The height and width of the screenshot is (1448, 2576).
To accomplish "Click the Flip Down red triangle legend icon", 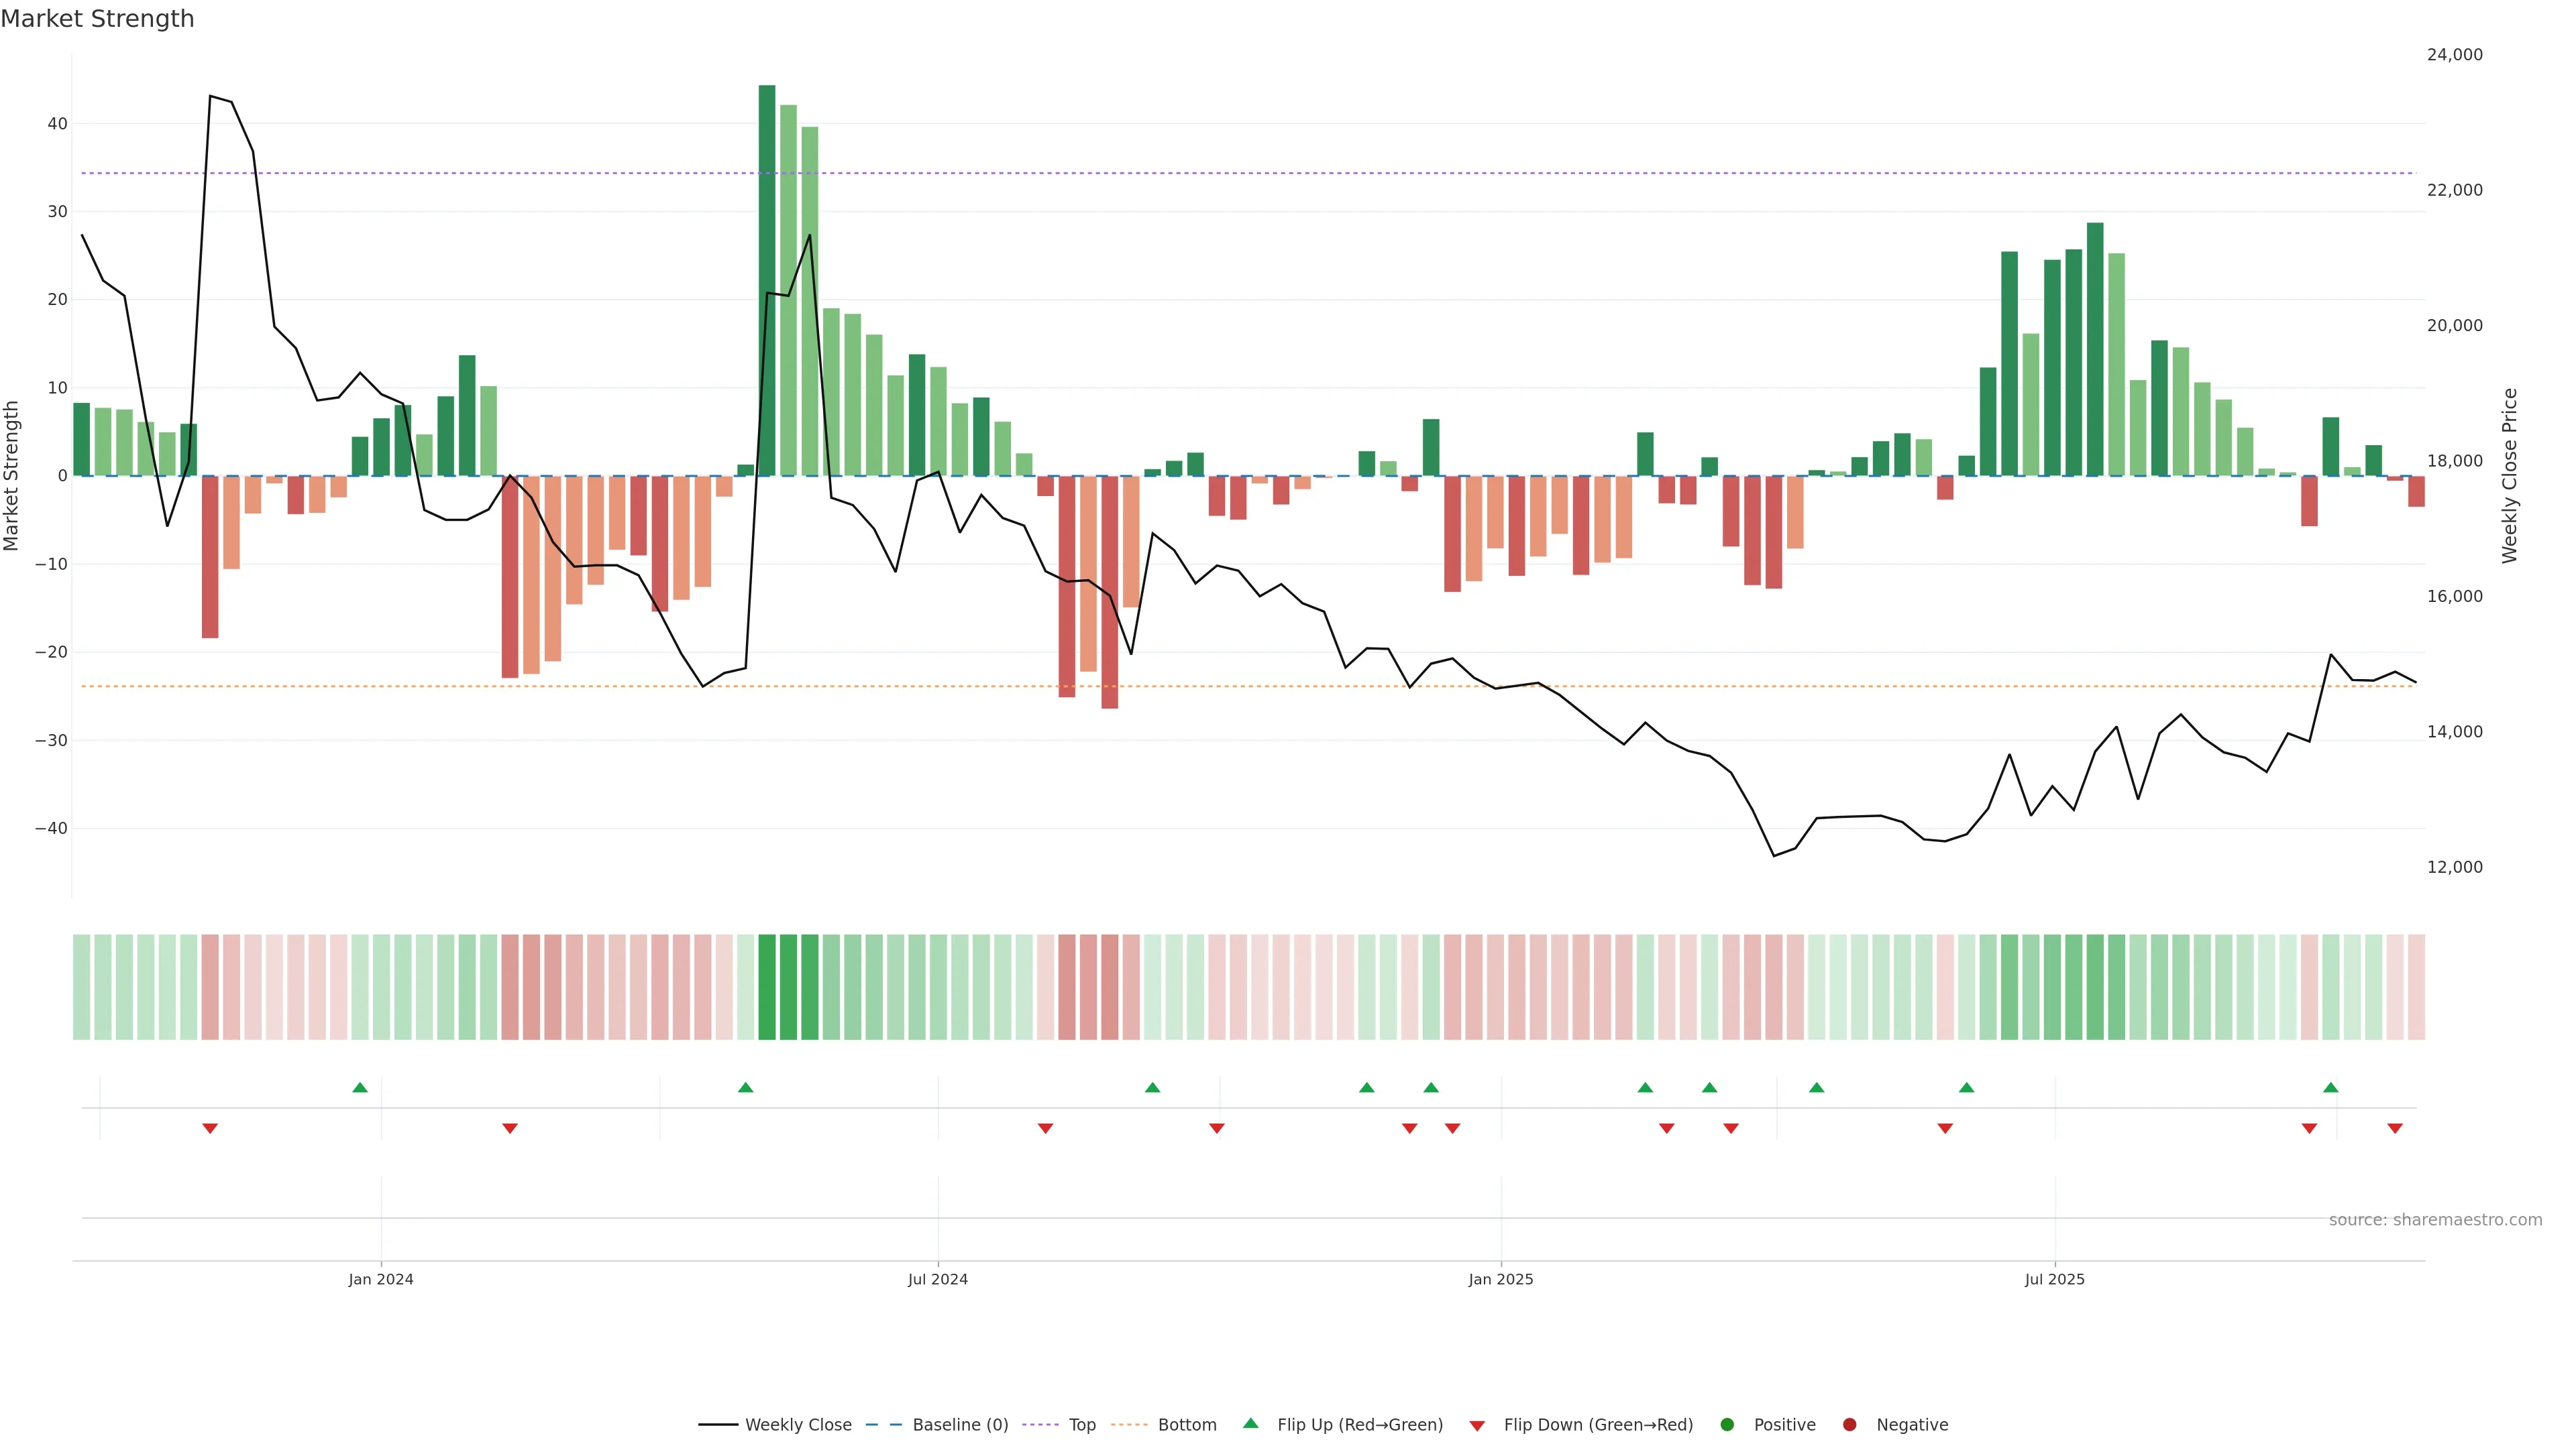I will [x=1476, y=1425].
